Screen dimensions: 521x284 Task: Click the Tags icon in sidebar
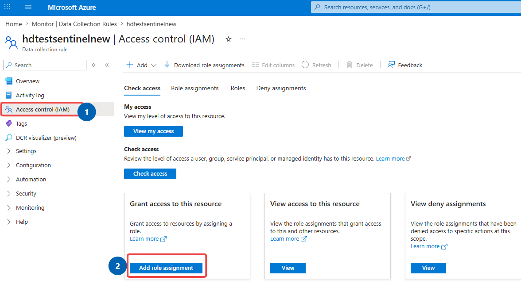[x=9, y=123]
